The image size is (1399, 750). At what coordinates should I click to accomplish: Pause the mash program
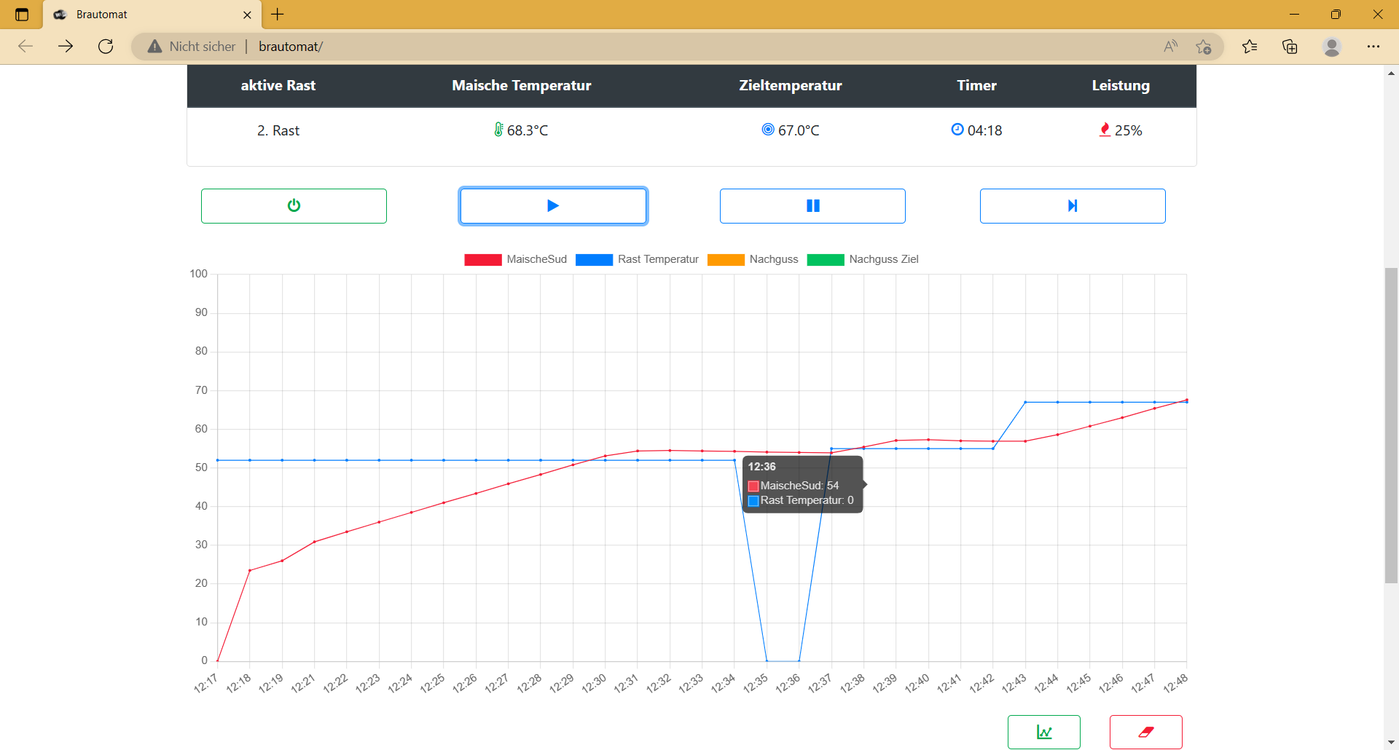pos(812,206)
